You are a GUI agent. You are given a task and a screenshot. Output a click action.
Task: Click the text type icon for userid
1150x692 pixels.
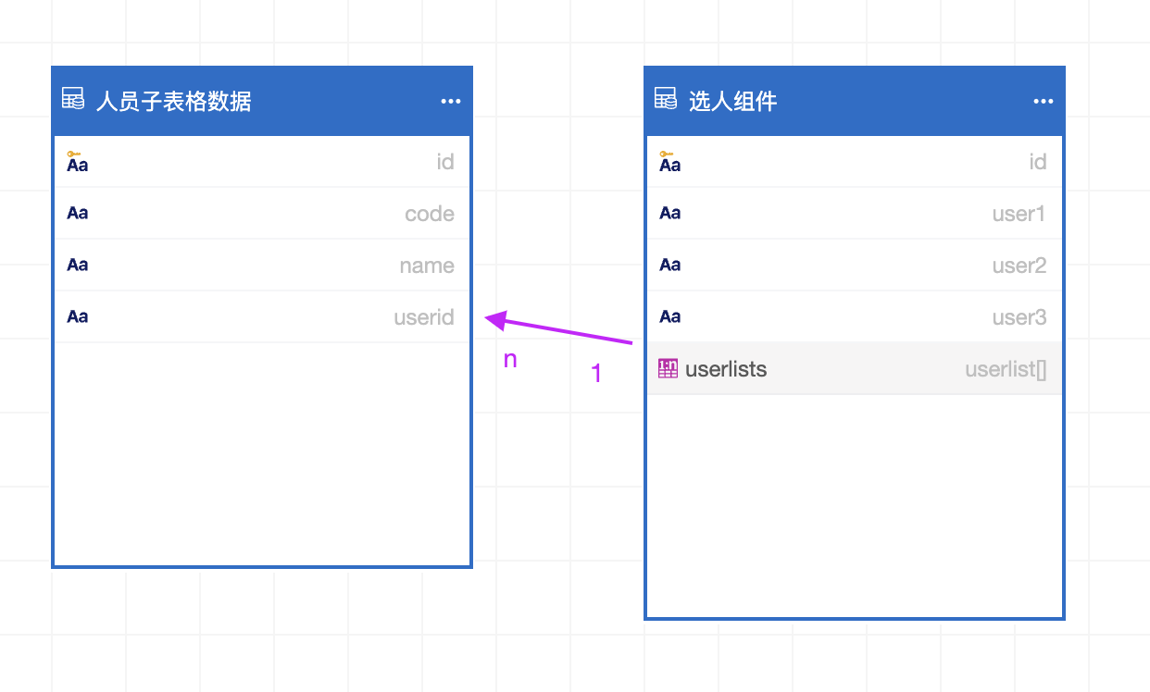pyautogui.click(x=78, y=317)
